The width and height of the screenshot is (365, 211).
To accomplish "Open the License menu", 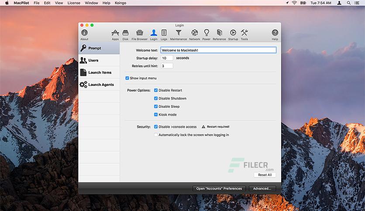I will pyautogui.click(x=74, y=3).
